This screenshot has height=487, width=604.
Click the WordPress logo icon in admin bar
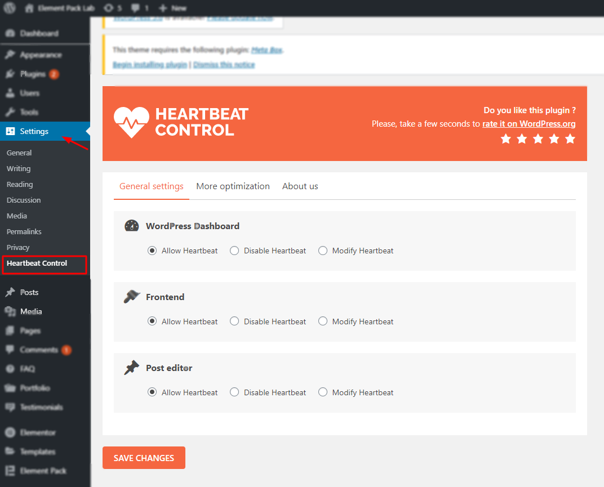10,8
